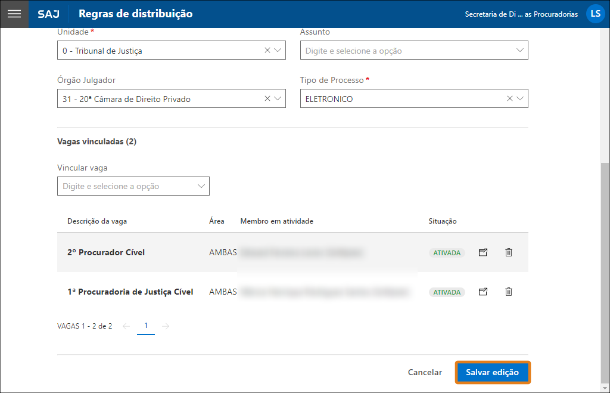The height and width of the screenshot is (393, 610).
Task: Open the LS user profile avatar
Action: pos(595,13)
